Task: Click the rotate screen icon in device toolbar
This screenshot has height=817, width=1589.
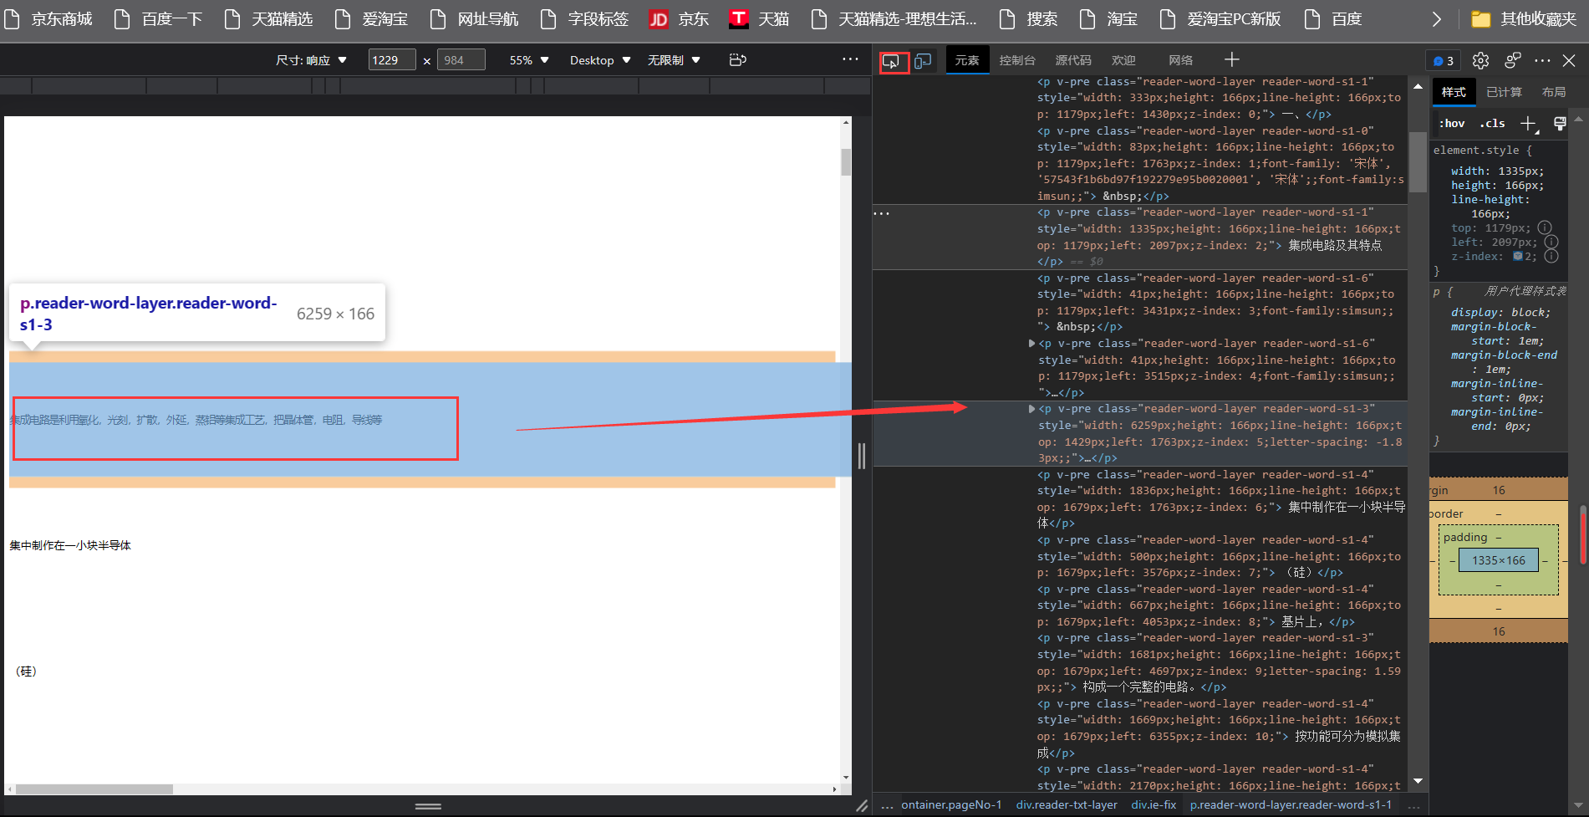Action: click(737, 60)
